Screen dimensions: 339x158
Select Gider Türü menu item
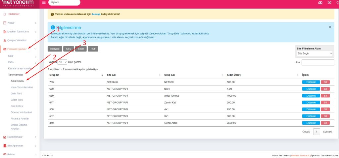[x=19, y=100]
